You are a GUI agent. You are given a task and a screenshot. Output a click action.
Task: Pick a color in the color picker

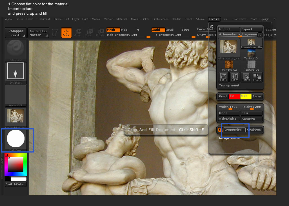tap(16, 165)
